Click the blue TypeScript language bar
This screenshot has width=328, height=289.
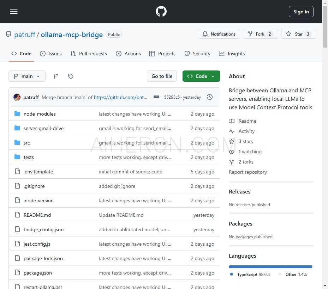tap(270, 267)
